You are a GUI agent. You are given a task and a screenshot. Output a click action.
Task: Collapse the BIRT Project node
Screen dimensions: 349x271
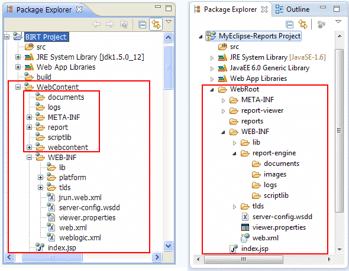click(x=7, y=37)
